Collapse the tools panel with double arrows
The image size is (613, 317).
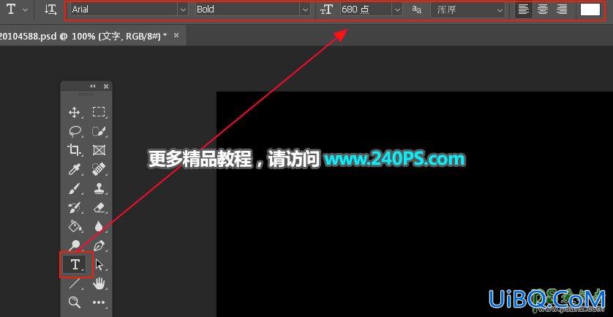93,86
